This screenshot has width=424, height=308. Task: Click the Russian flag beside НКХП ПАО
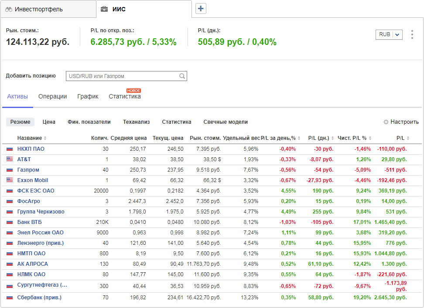(10, 149)
